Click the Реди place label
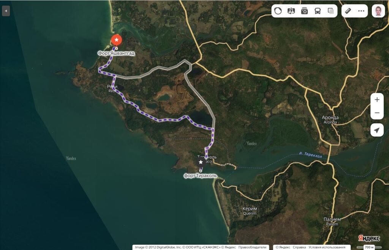The image size is (389, 250). pyautogui.click(x=112, y=86)
